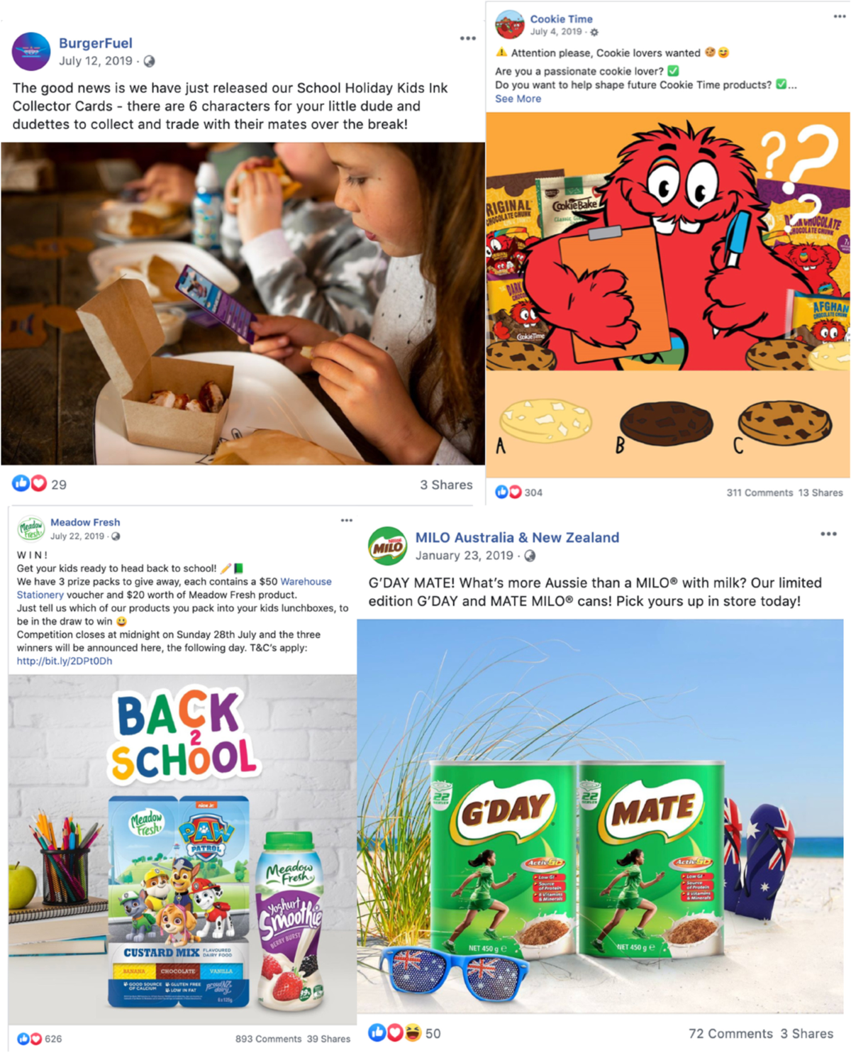Viewport: 851px width, 1053px height.
Task: Open the three-dot menu on Cookie Time post
Action: [x=840, y=16]
